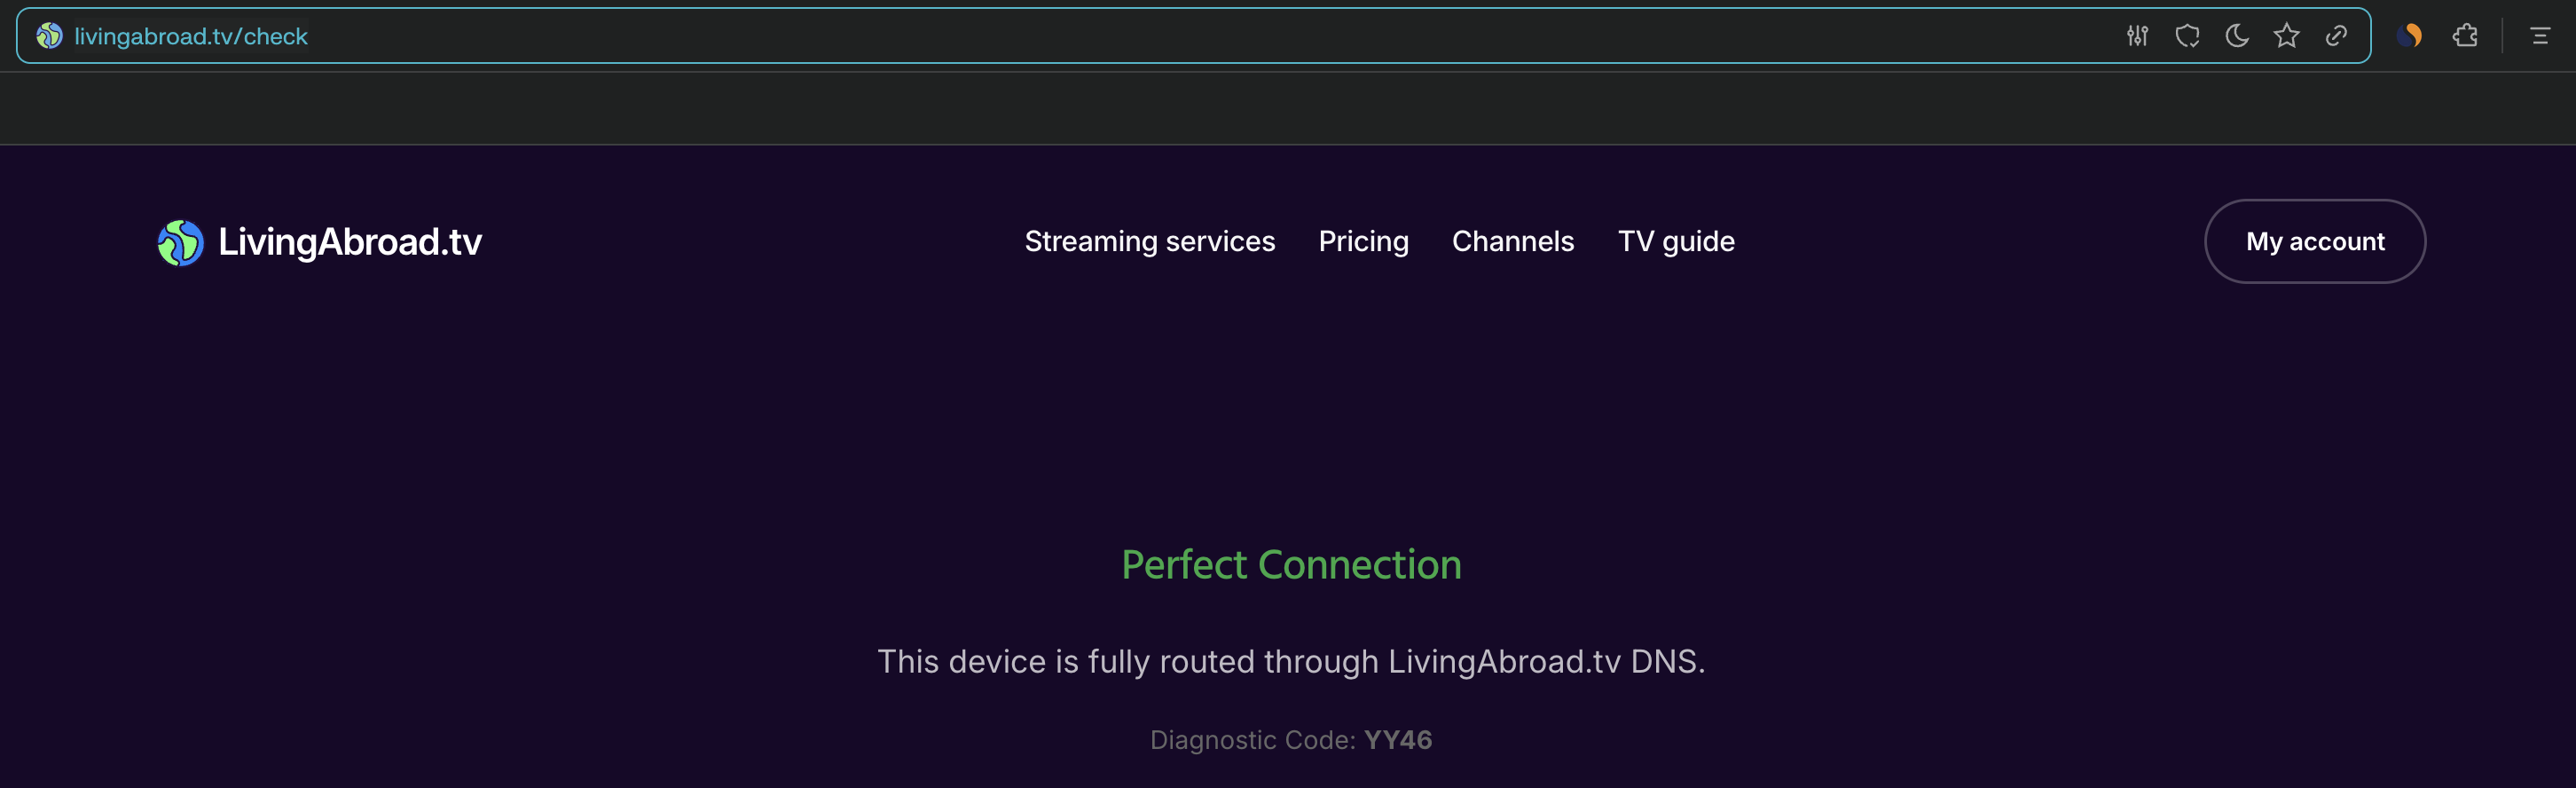Image resolution: width=2576 pixels, height=788 pixels.
Task: Navigate to the Pricing page
Action: [x=1363, y=241]
